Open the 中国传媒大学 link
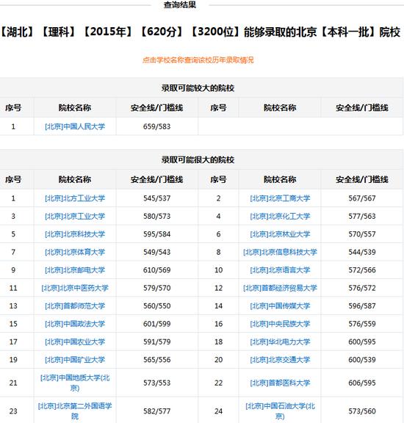The width and height of the screenshot is (404, 423). [x=280, y=305]
